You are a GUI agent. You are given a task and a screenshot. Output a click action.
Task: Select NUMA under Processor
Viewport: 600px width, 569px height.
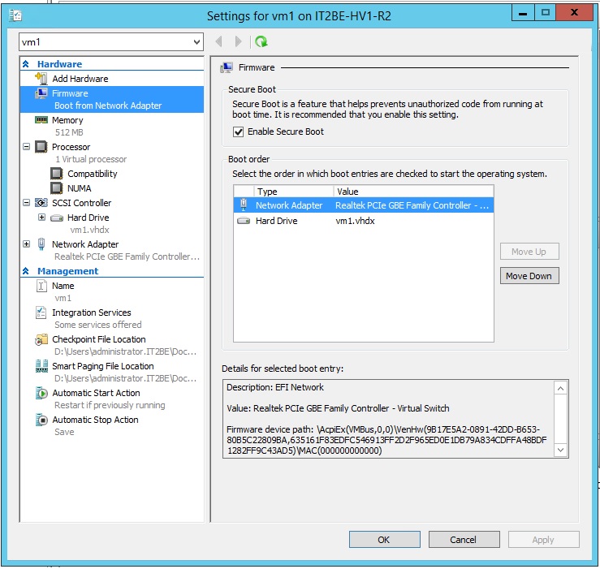click(80, 188)
